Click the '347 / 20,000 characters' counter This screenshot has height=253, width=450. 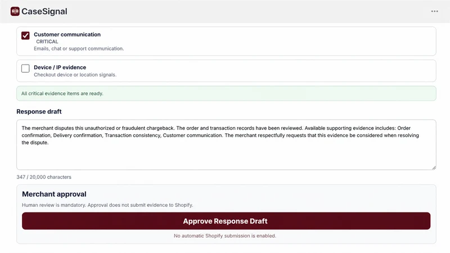(x=44, y=177)
